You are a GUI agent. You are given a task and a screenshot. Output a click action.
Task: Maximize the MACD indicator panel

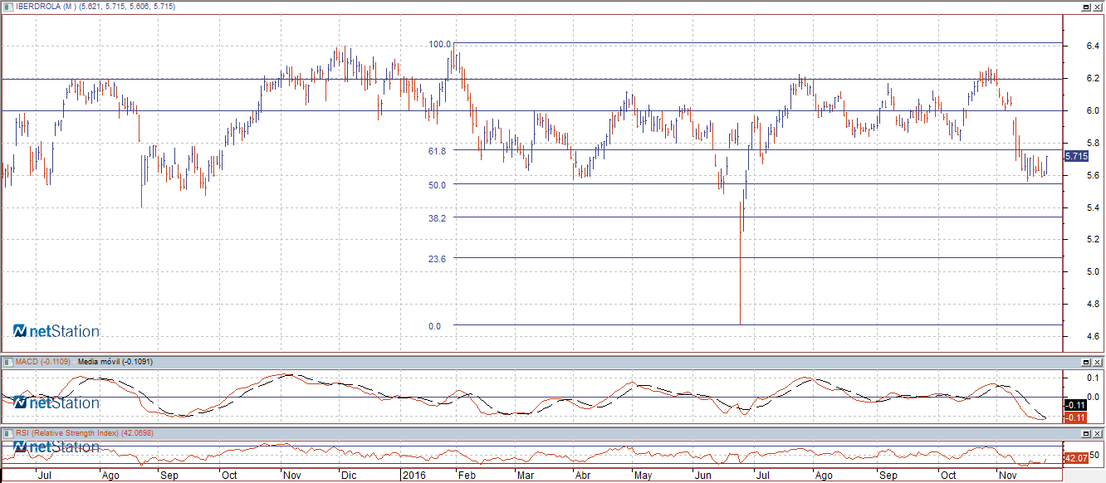pos(1085,363)
